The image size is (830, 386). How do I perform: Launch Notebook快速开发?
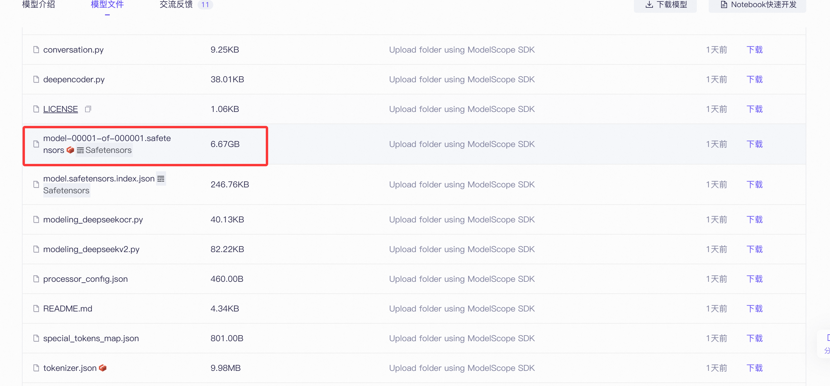763,4
